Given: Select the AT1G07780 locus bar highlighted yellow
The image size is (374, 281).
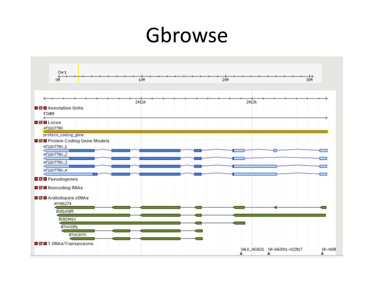Looking at the screenshot, I should (x=185, y=132).
